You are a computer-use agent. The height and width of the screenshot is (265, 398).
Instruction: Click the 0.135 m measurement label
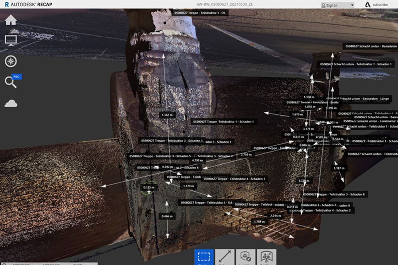(149, 187)
